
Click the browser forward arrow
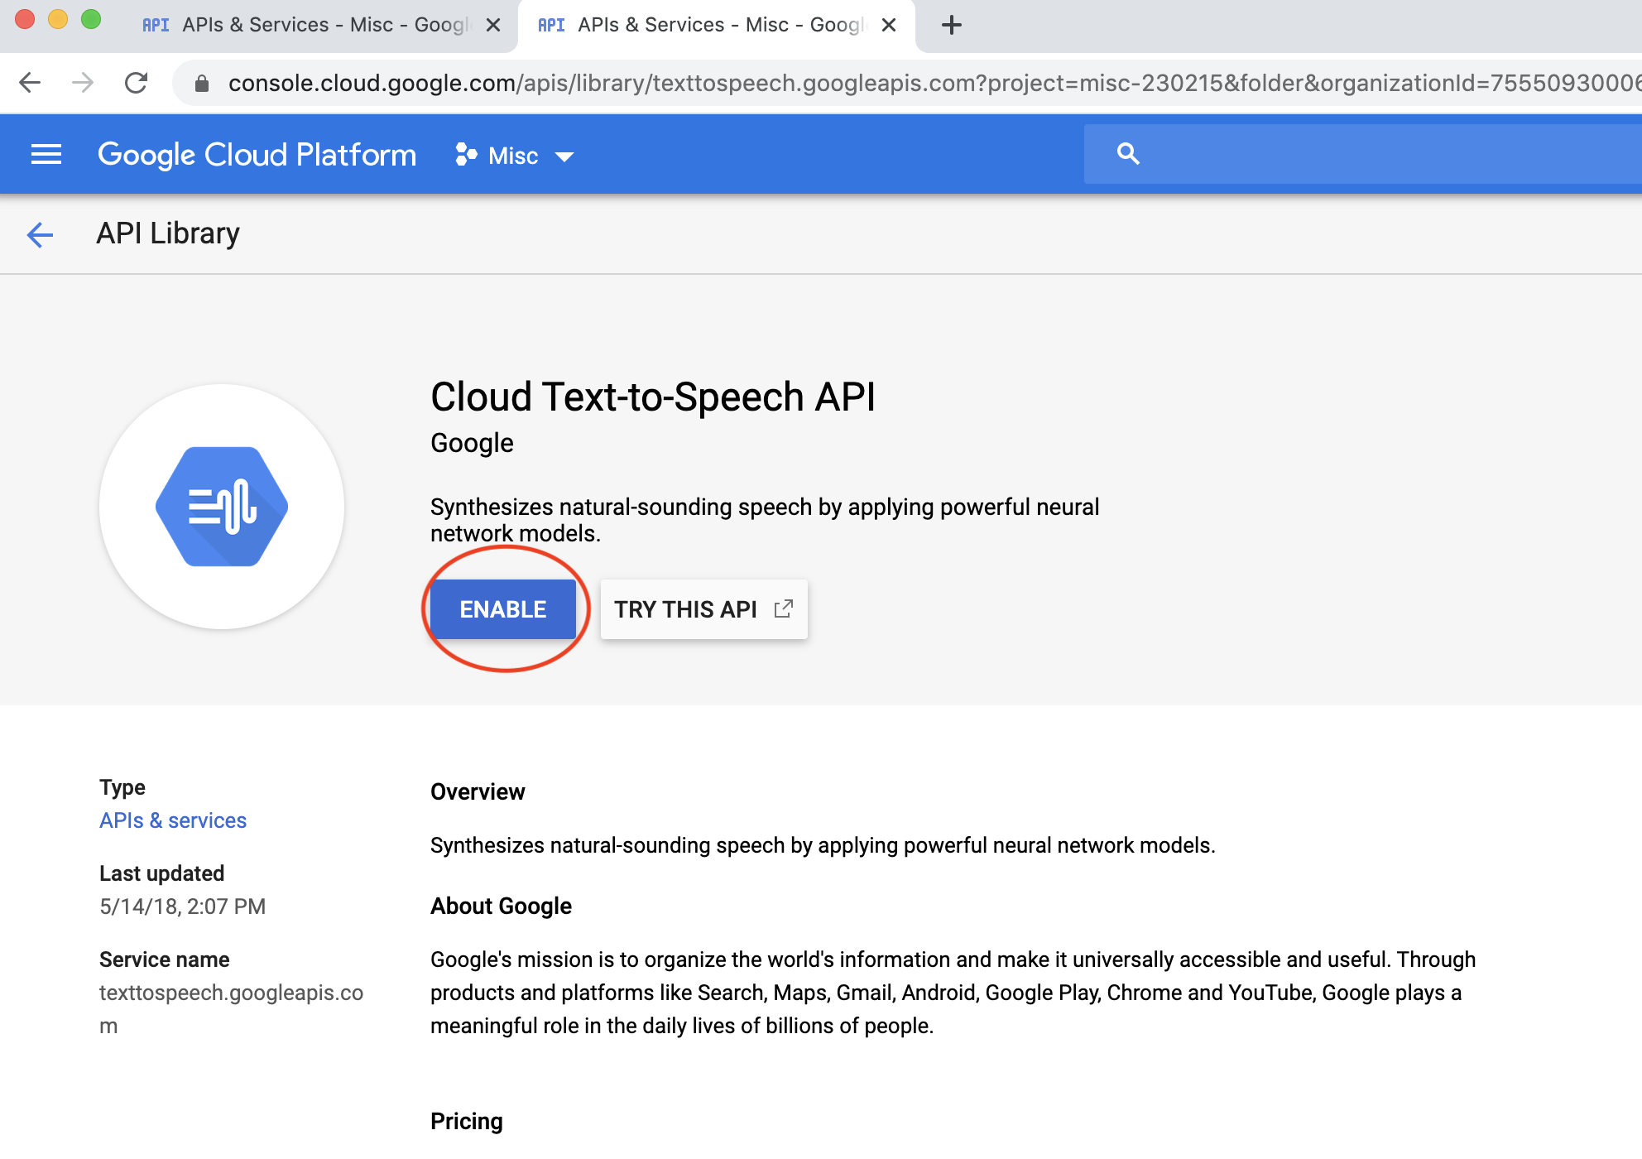(x=83, y=83)
